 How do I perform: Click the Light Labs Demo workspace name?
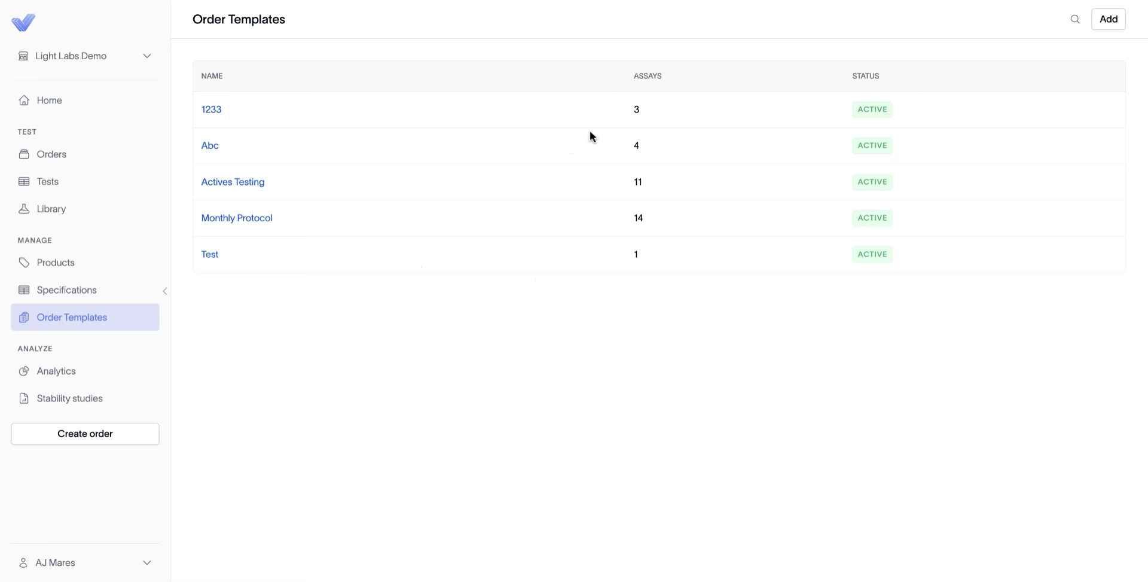click(x=71, y=56)
